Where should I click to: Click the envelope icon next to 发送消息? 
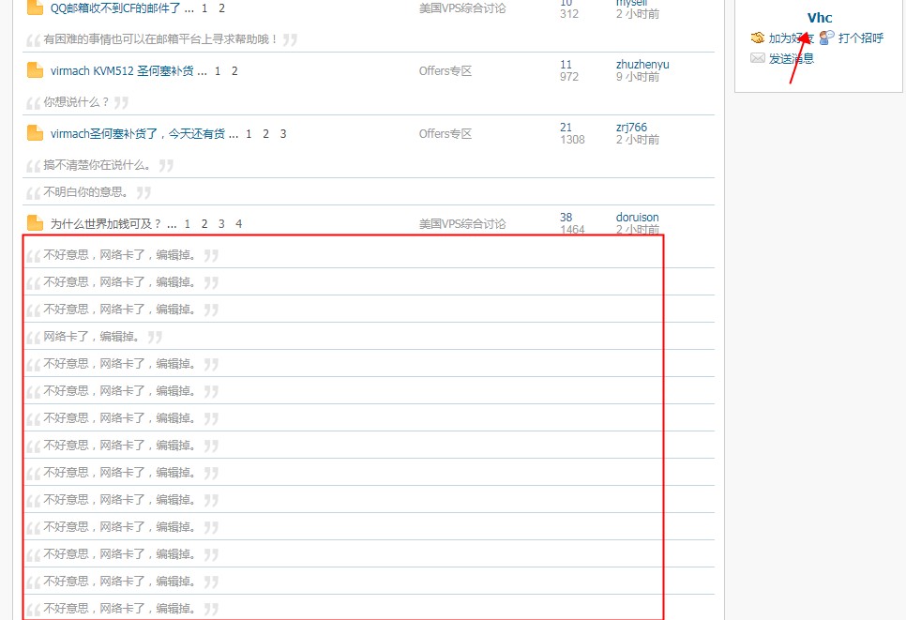coord(758,58)
